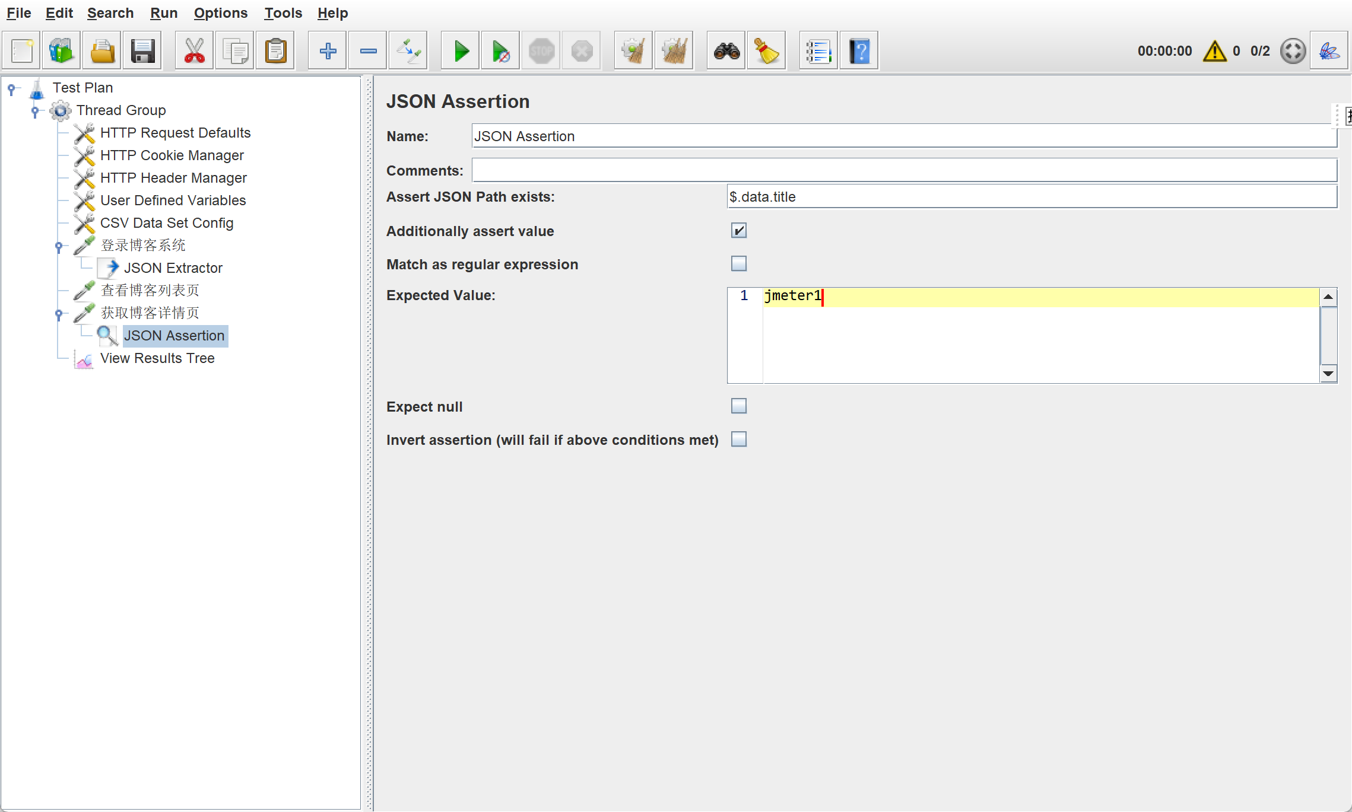Click the Clear All brooms icon

[674, 51]
